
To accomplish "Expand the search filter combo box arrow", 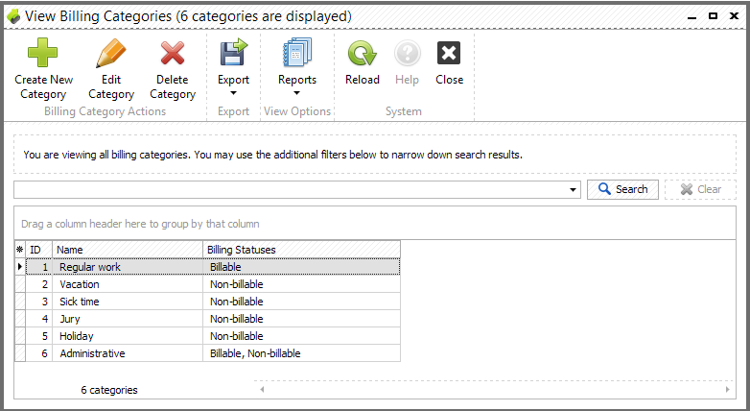I will [x=573, y=190].
